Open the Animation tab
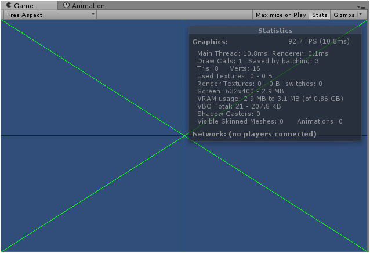The image size is (370, 253). tap(84, 5)
